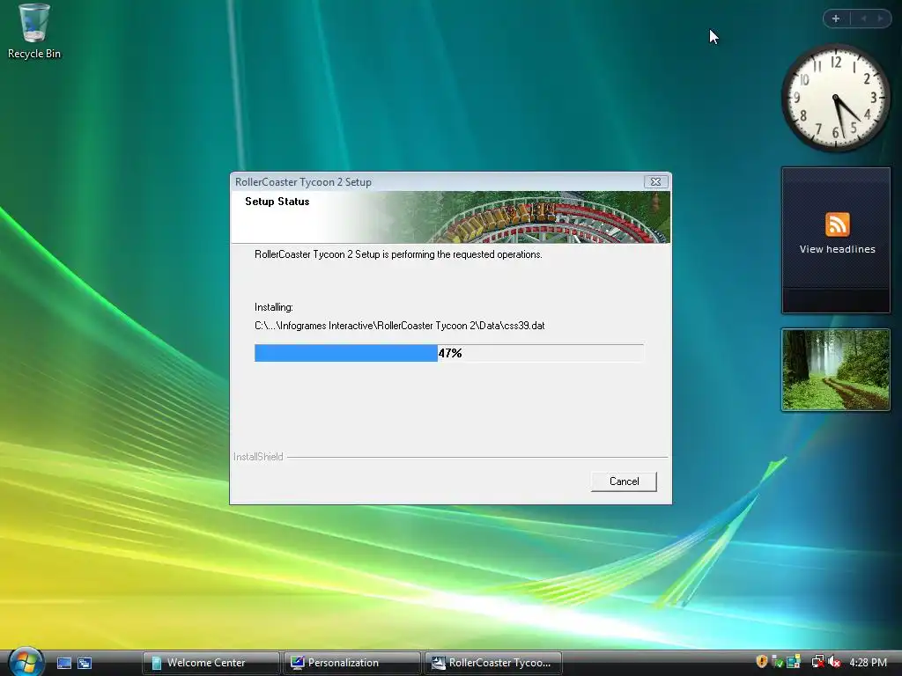Viewport: 902px width, 676px height.
Task: Click Switch Between Windows in Quick Launch
Action: [x=85, y=663]
